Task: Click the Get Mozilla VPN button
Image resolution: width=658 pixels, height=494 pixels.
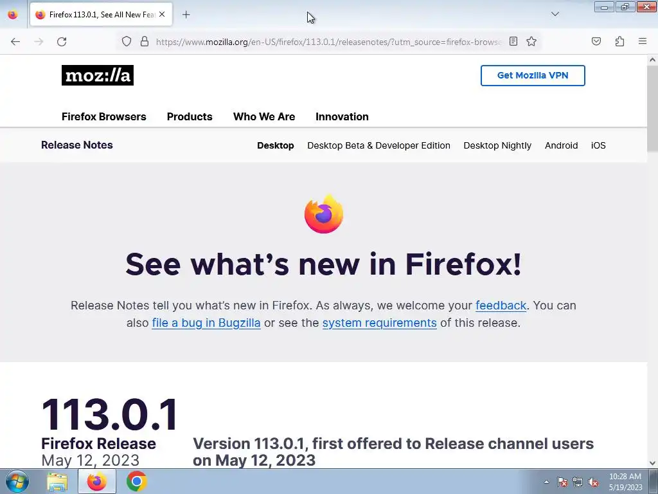Action: [533, 76]
